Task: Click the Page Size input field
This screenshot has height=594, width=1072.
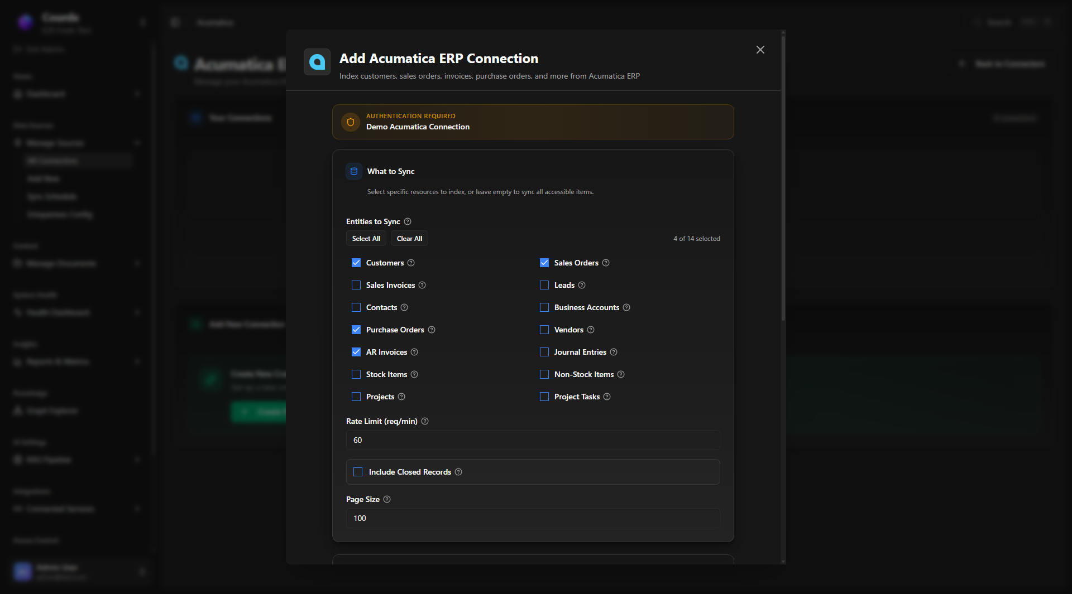Action: (x=532, y=518)
